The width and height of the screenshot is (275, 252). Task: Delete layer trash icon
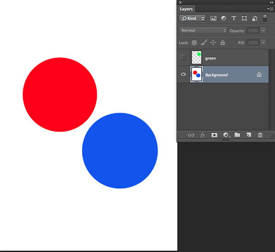click(x=260, y=135)
